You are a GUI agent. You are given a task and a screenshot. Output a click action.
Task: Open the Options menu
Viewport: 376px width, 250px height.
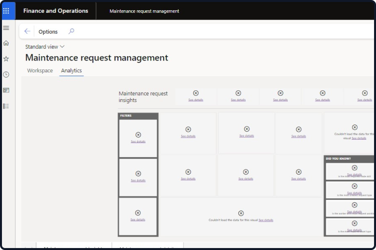point(48,32)
